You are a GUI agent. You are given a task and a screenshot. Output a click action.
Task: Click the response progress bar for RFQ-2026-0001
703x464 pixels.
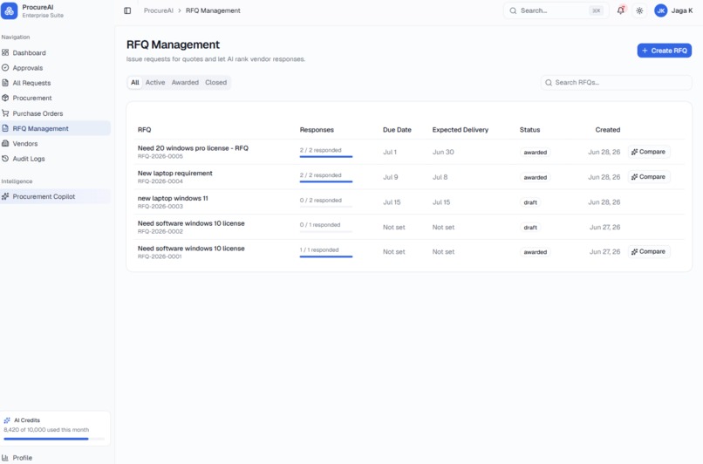pos(326,256)
